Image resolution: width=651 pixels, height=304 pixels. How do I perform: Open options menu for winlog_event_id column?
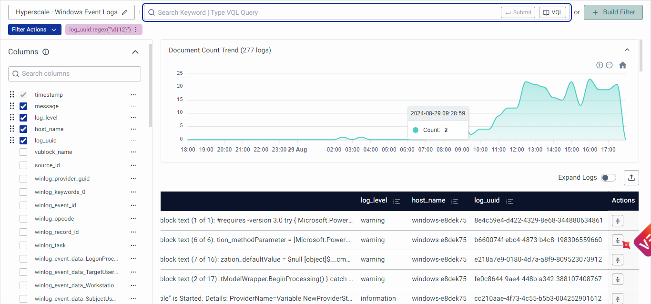coord(133,205)
